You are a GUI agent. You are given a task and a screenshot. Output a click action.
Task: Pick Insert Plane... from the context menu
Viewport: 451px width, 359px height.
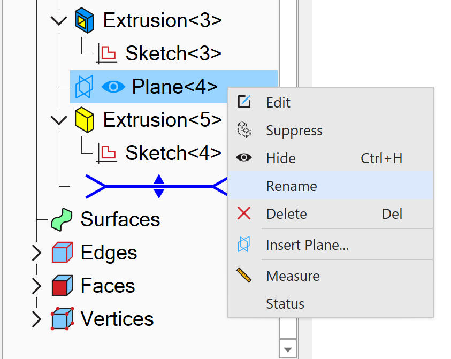pyautogui.click(x=307, y=245)
